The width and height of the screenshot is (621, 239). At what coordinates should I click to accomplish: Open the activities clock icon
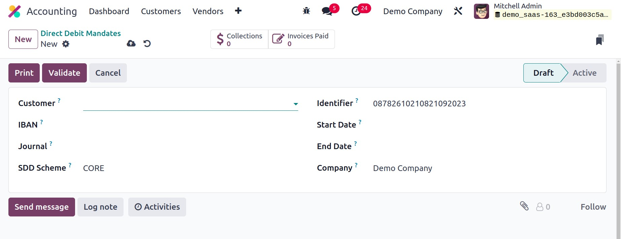356,11
